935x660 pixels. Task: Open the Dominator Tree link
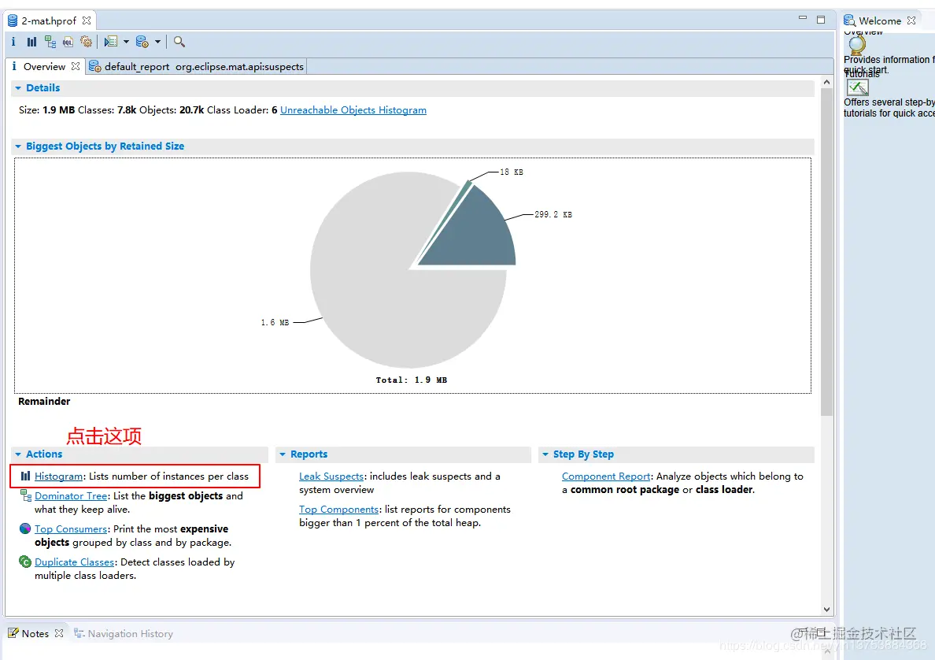coord(71,496)
